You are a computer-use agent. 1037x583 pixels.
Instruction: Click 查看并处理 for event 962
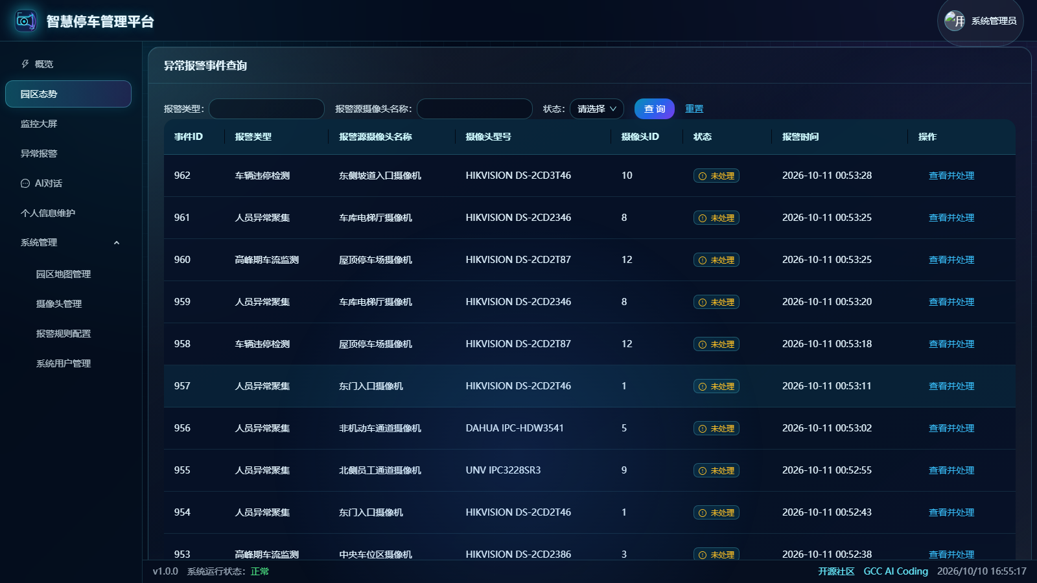pos(951,176)
